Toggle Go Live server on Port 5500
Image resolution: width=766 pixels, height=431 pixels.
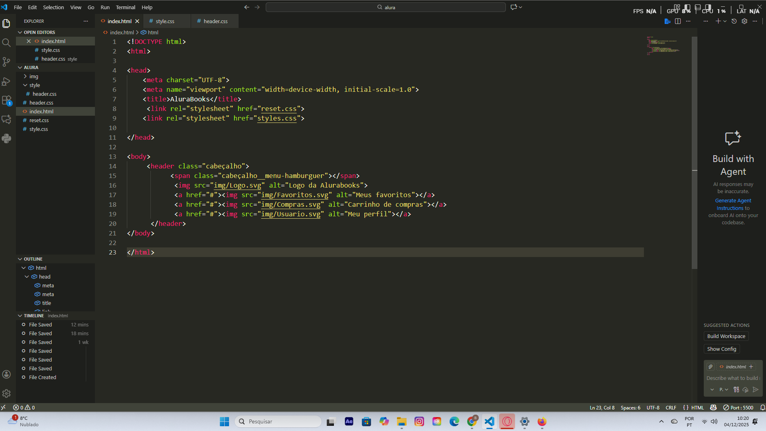click(x=738, y=407)
